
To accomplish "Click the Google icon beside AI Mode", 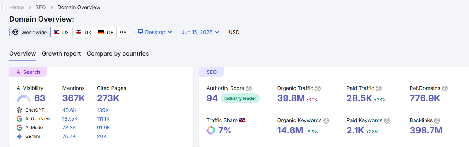I will click(x=19, y=128).
